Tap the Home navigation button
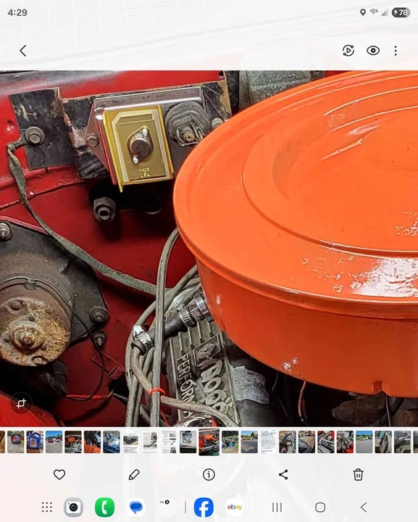 click(x=320, y=507)
